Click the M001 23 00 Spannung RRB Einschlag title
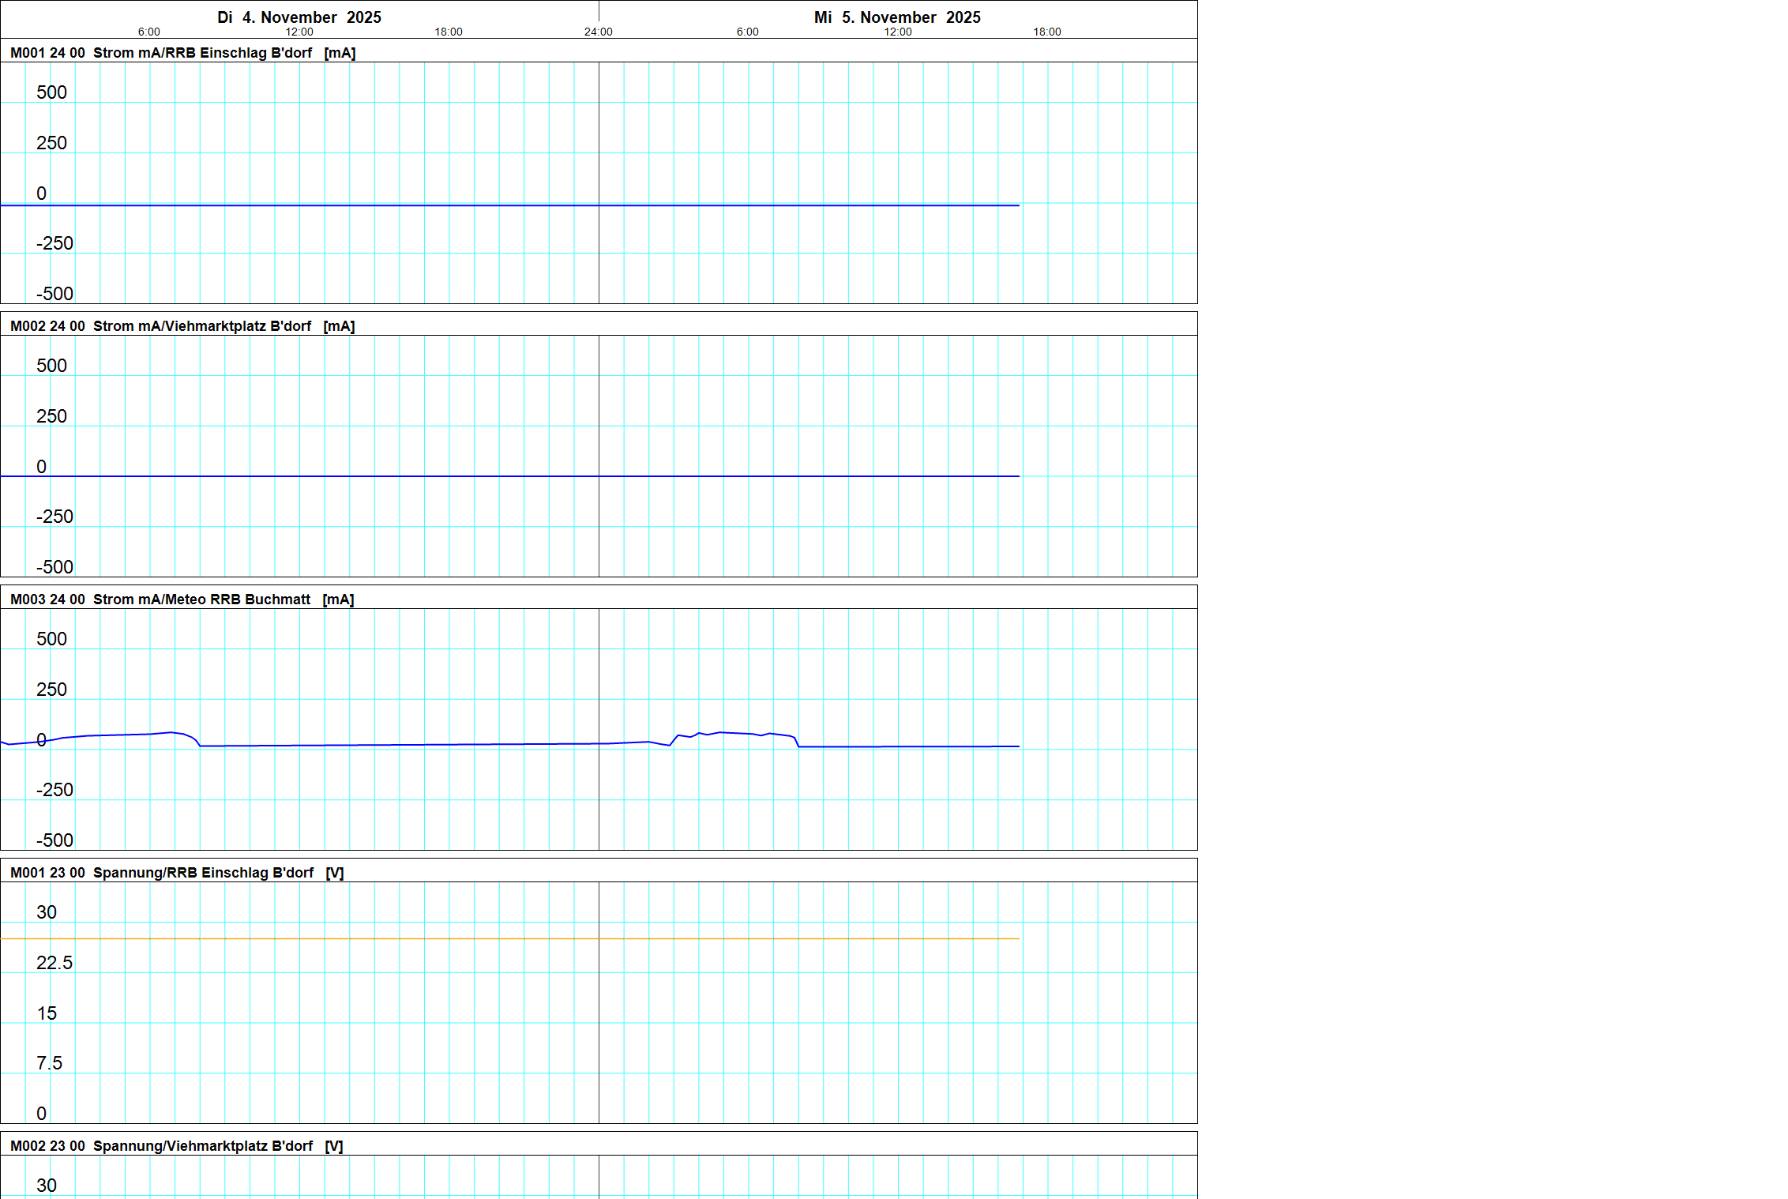 pyautogui.click(x=177, y=873)
